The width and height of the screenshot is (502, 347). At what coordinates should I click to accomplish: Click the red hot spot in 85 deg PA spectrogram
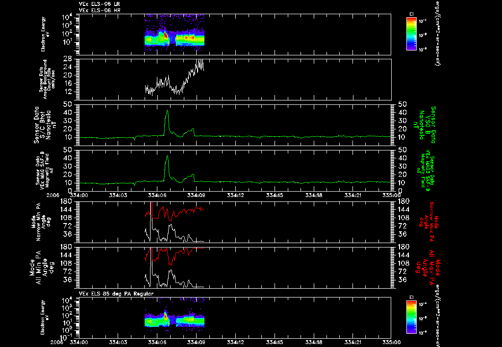point(166,316)
